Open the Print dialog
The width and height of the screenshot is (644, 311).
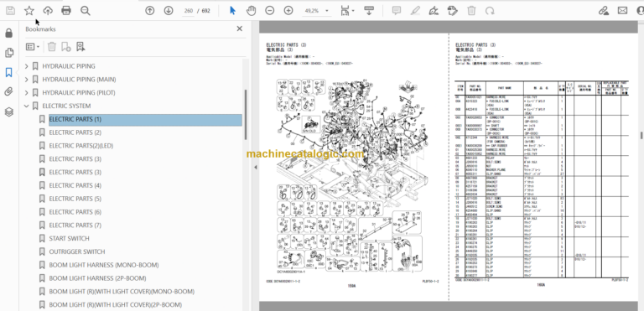click(x=66, y=11)
